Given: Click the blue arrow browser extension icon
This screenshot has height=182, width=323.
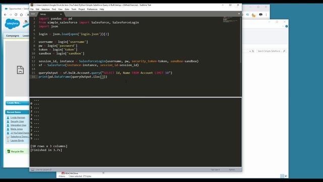Looking at the screenshot, I should pyautogui.click(x=248, y=15).
